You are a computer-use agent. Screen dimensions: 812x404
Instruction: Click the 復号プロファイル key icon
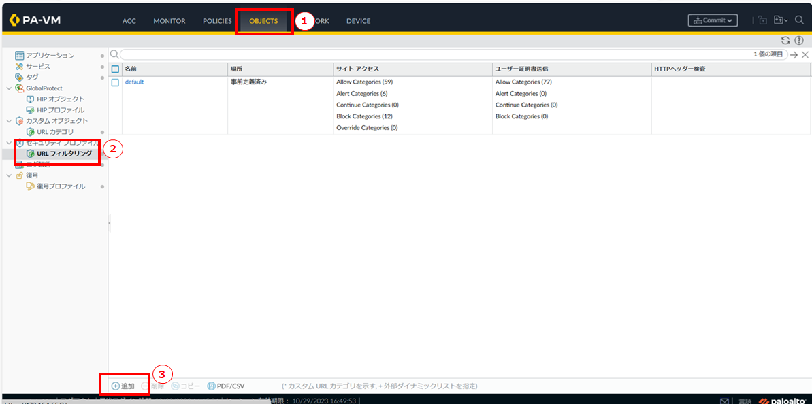(x=30, y=186)
